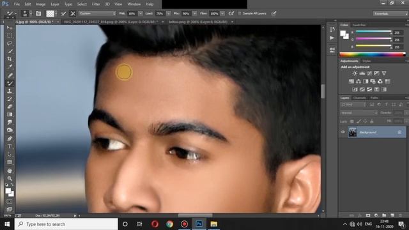Screen dimensions: 409x230
Task: Select the Rectangle shape tool
Action: [10, 162]
